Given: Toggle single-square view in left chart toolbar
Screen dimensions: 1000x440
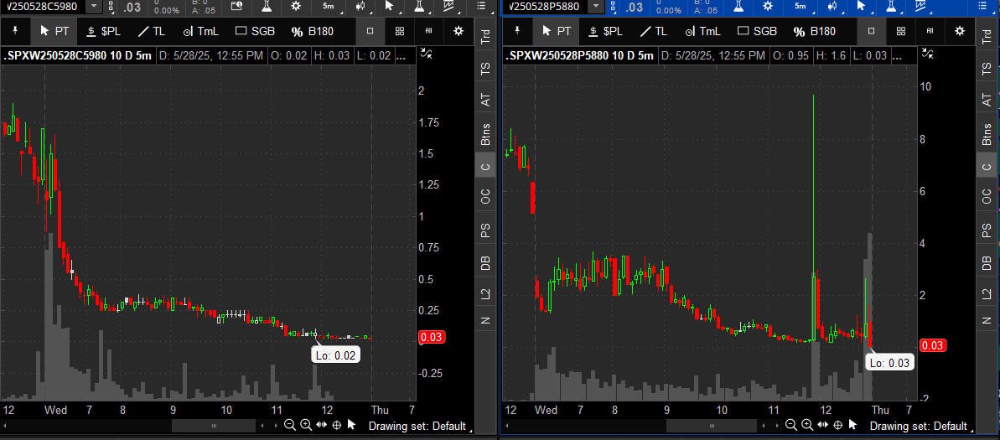Looking at the screenshot, I should (370, 31).
